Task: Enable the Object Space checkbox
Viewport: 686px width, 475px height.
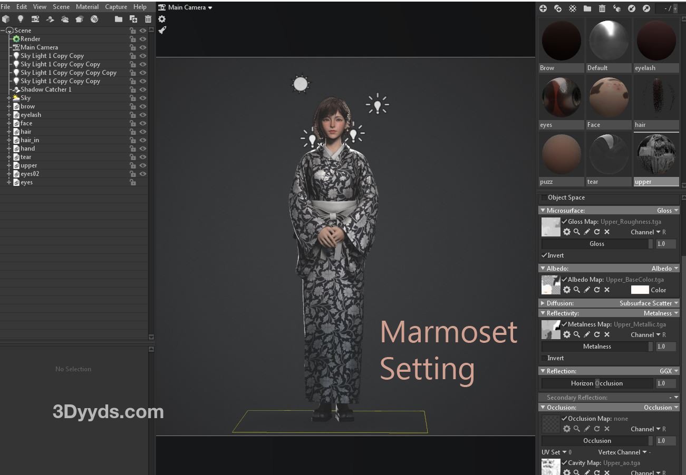Action: click(x=544, y=197)
